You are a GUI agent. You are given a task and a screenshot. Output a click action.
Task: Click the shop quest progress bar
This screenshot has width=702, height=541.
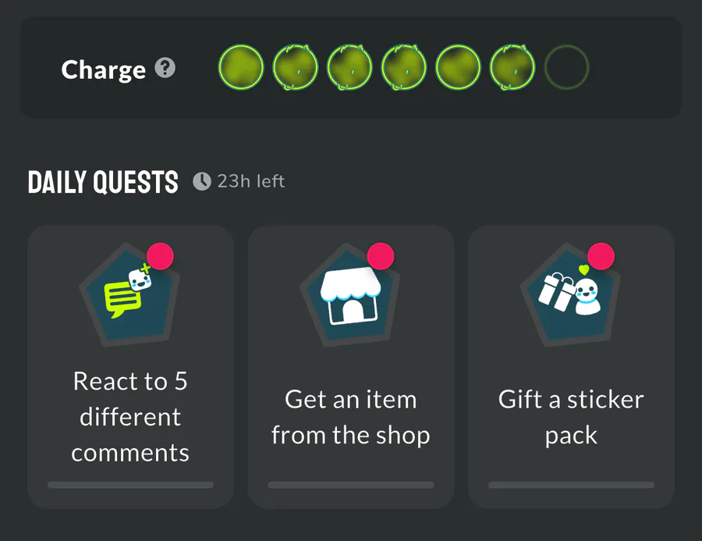tap(350, 485)
